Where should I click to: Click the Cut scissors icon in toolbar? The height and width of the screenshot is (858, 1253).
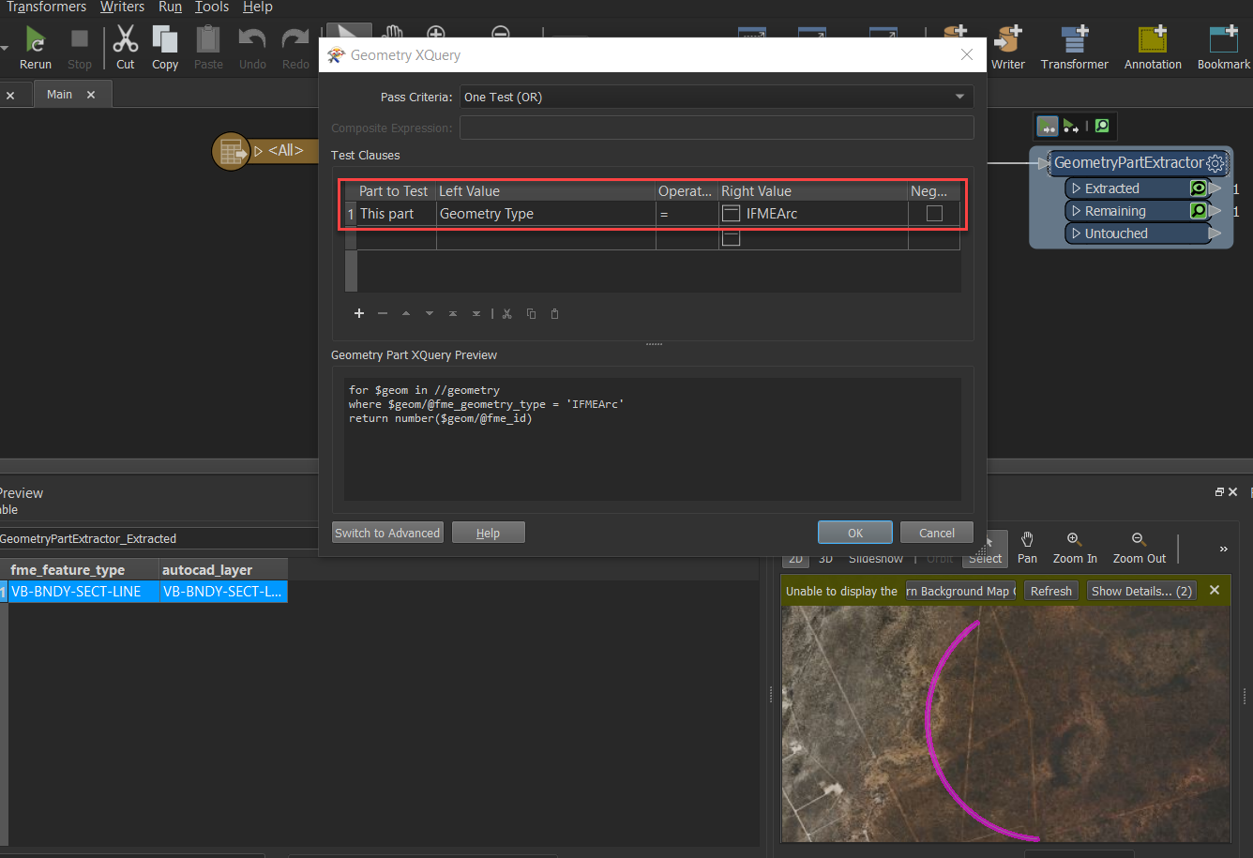pos(125,39)
